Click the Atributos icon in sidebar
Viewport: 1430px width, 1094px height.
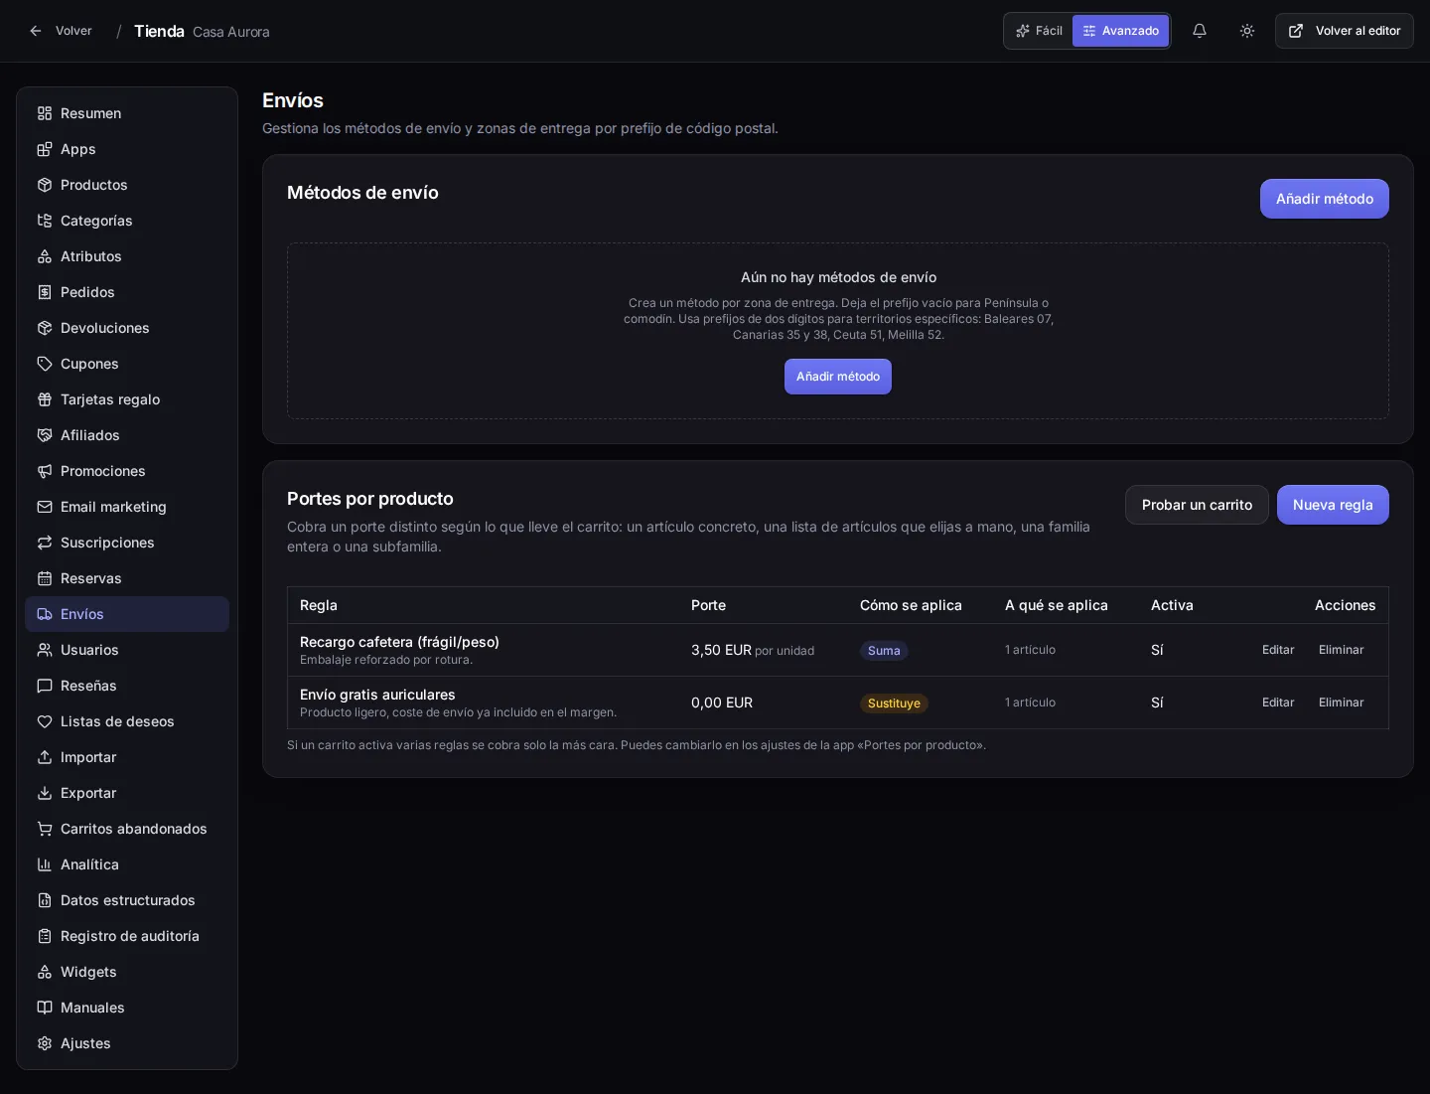[45, 256]
